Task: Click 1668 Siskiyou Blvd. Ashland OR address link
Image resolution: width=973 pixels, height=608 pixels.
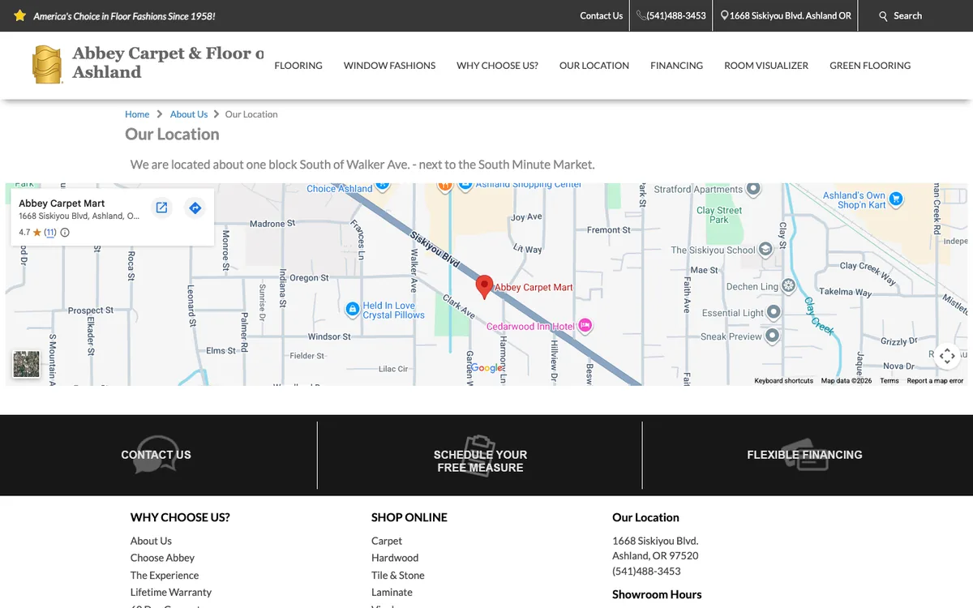Action: tap(786, 15)
